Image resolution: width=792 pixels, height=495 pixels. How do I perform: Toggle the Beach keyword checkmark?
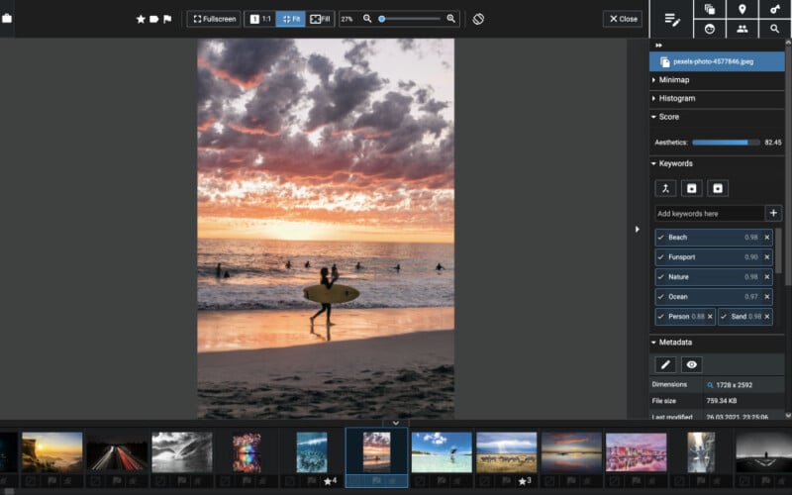tap(660, 238)
